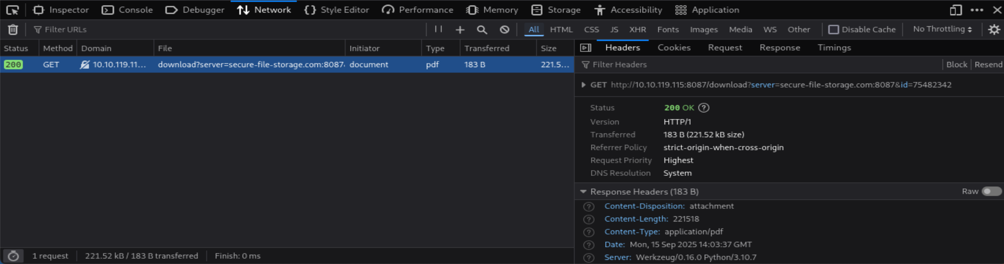Start performance analysis stopwatch icon

point(13,256)
